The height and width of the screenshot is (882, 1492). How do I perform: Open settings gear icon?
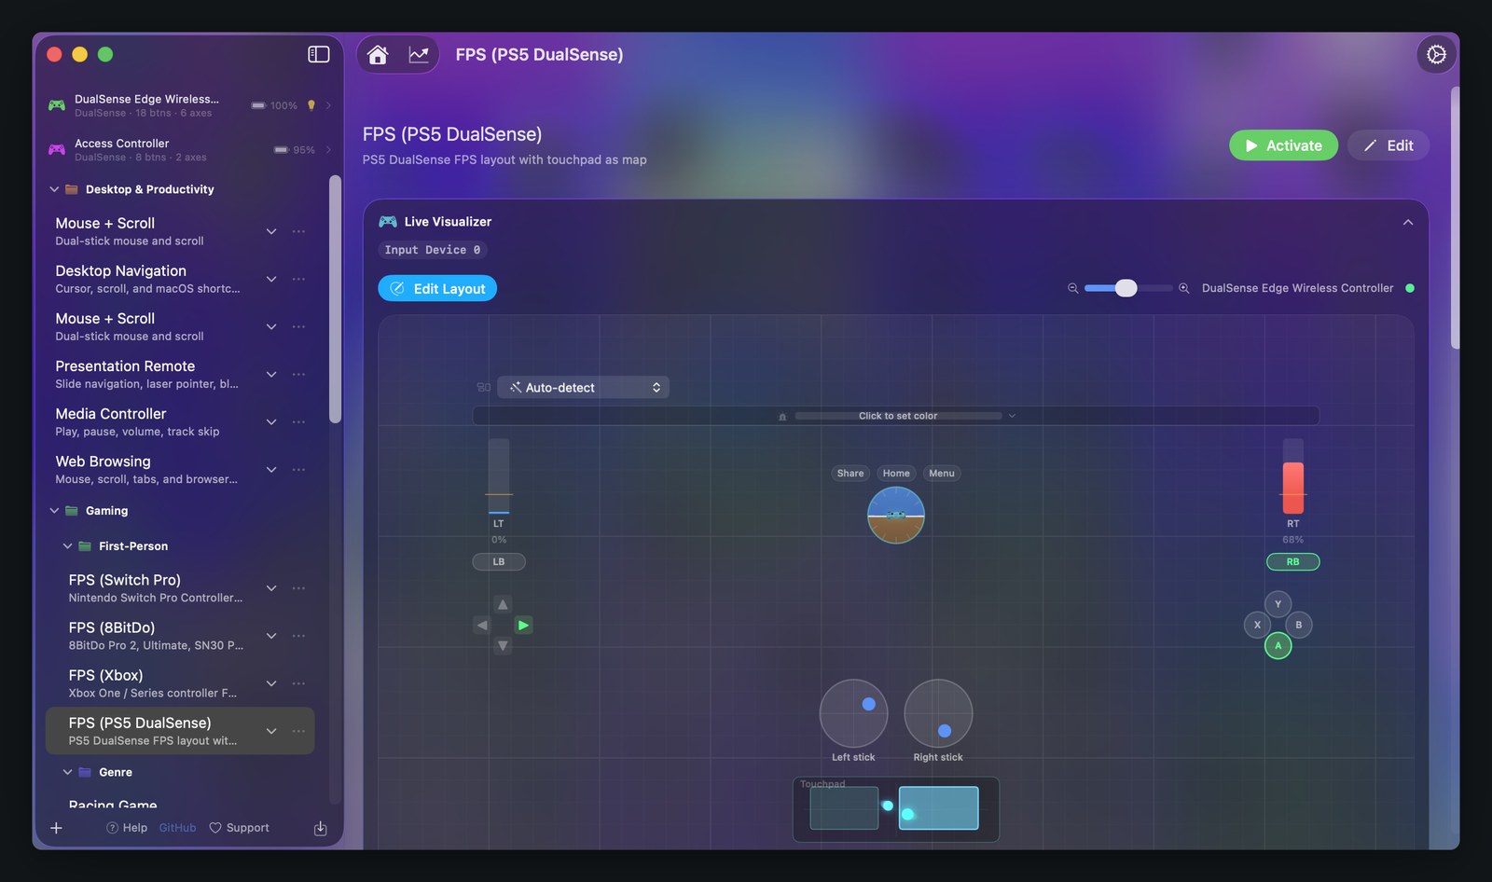[1436, 55]
